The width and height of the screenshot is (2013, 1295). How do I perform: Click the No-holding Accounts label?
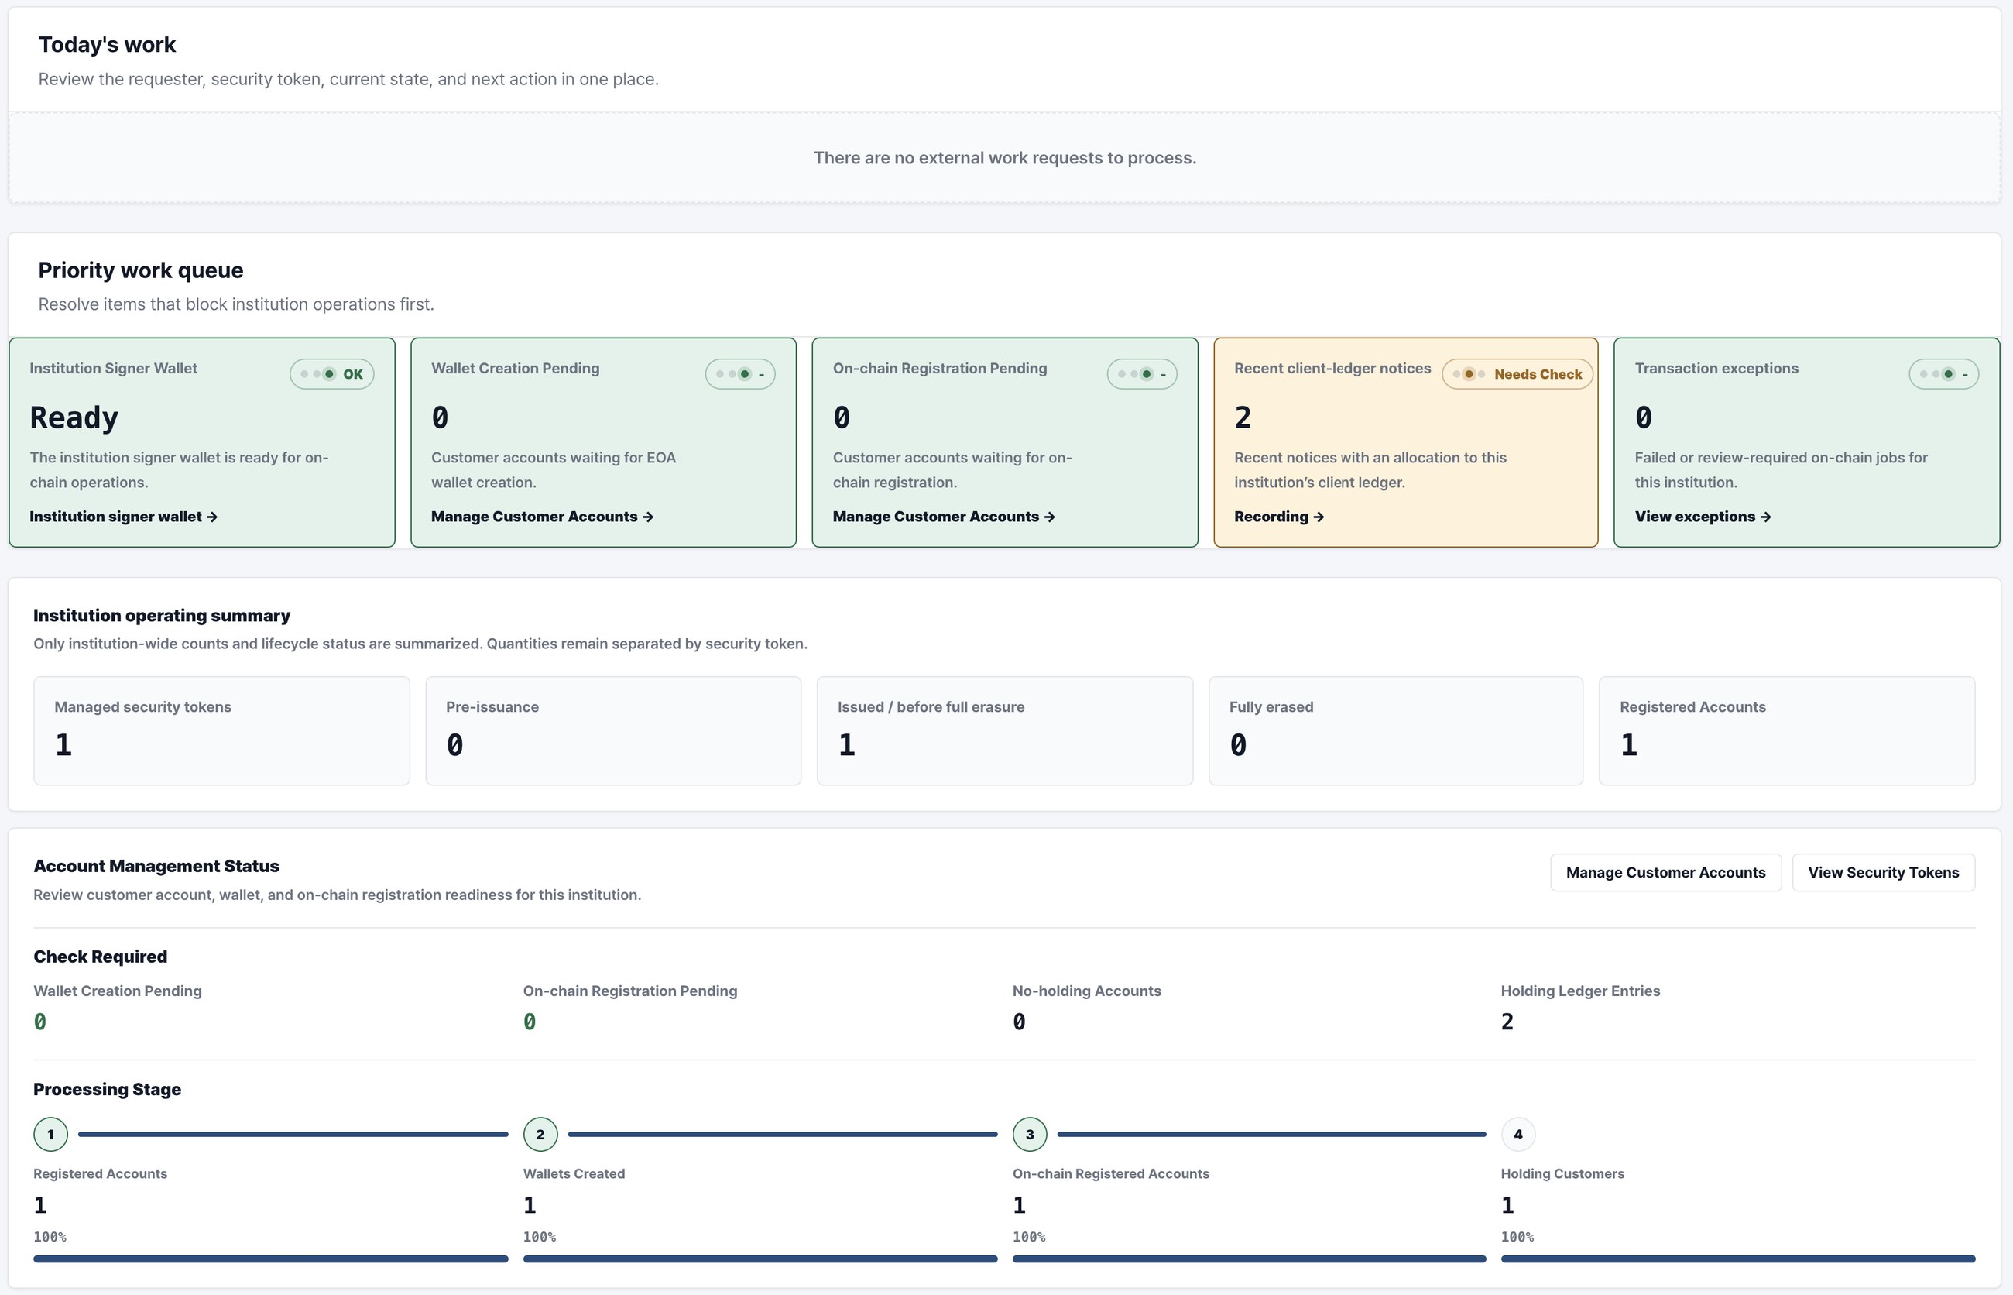tap(1087, 991)
